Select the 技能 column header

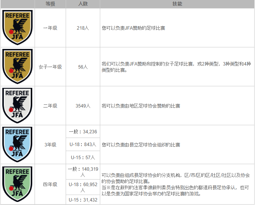click(177, 4)
